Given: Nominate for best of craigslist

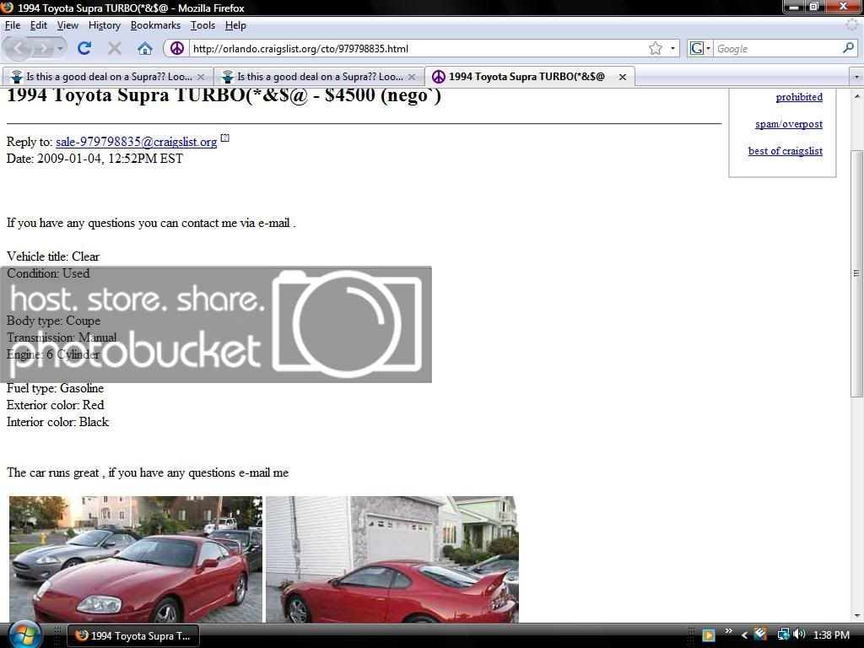Looking at the screenshot, I should click(786, 151).
